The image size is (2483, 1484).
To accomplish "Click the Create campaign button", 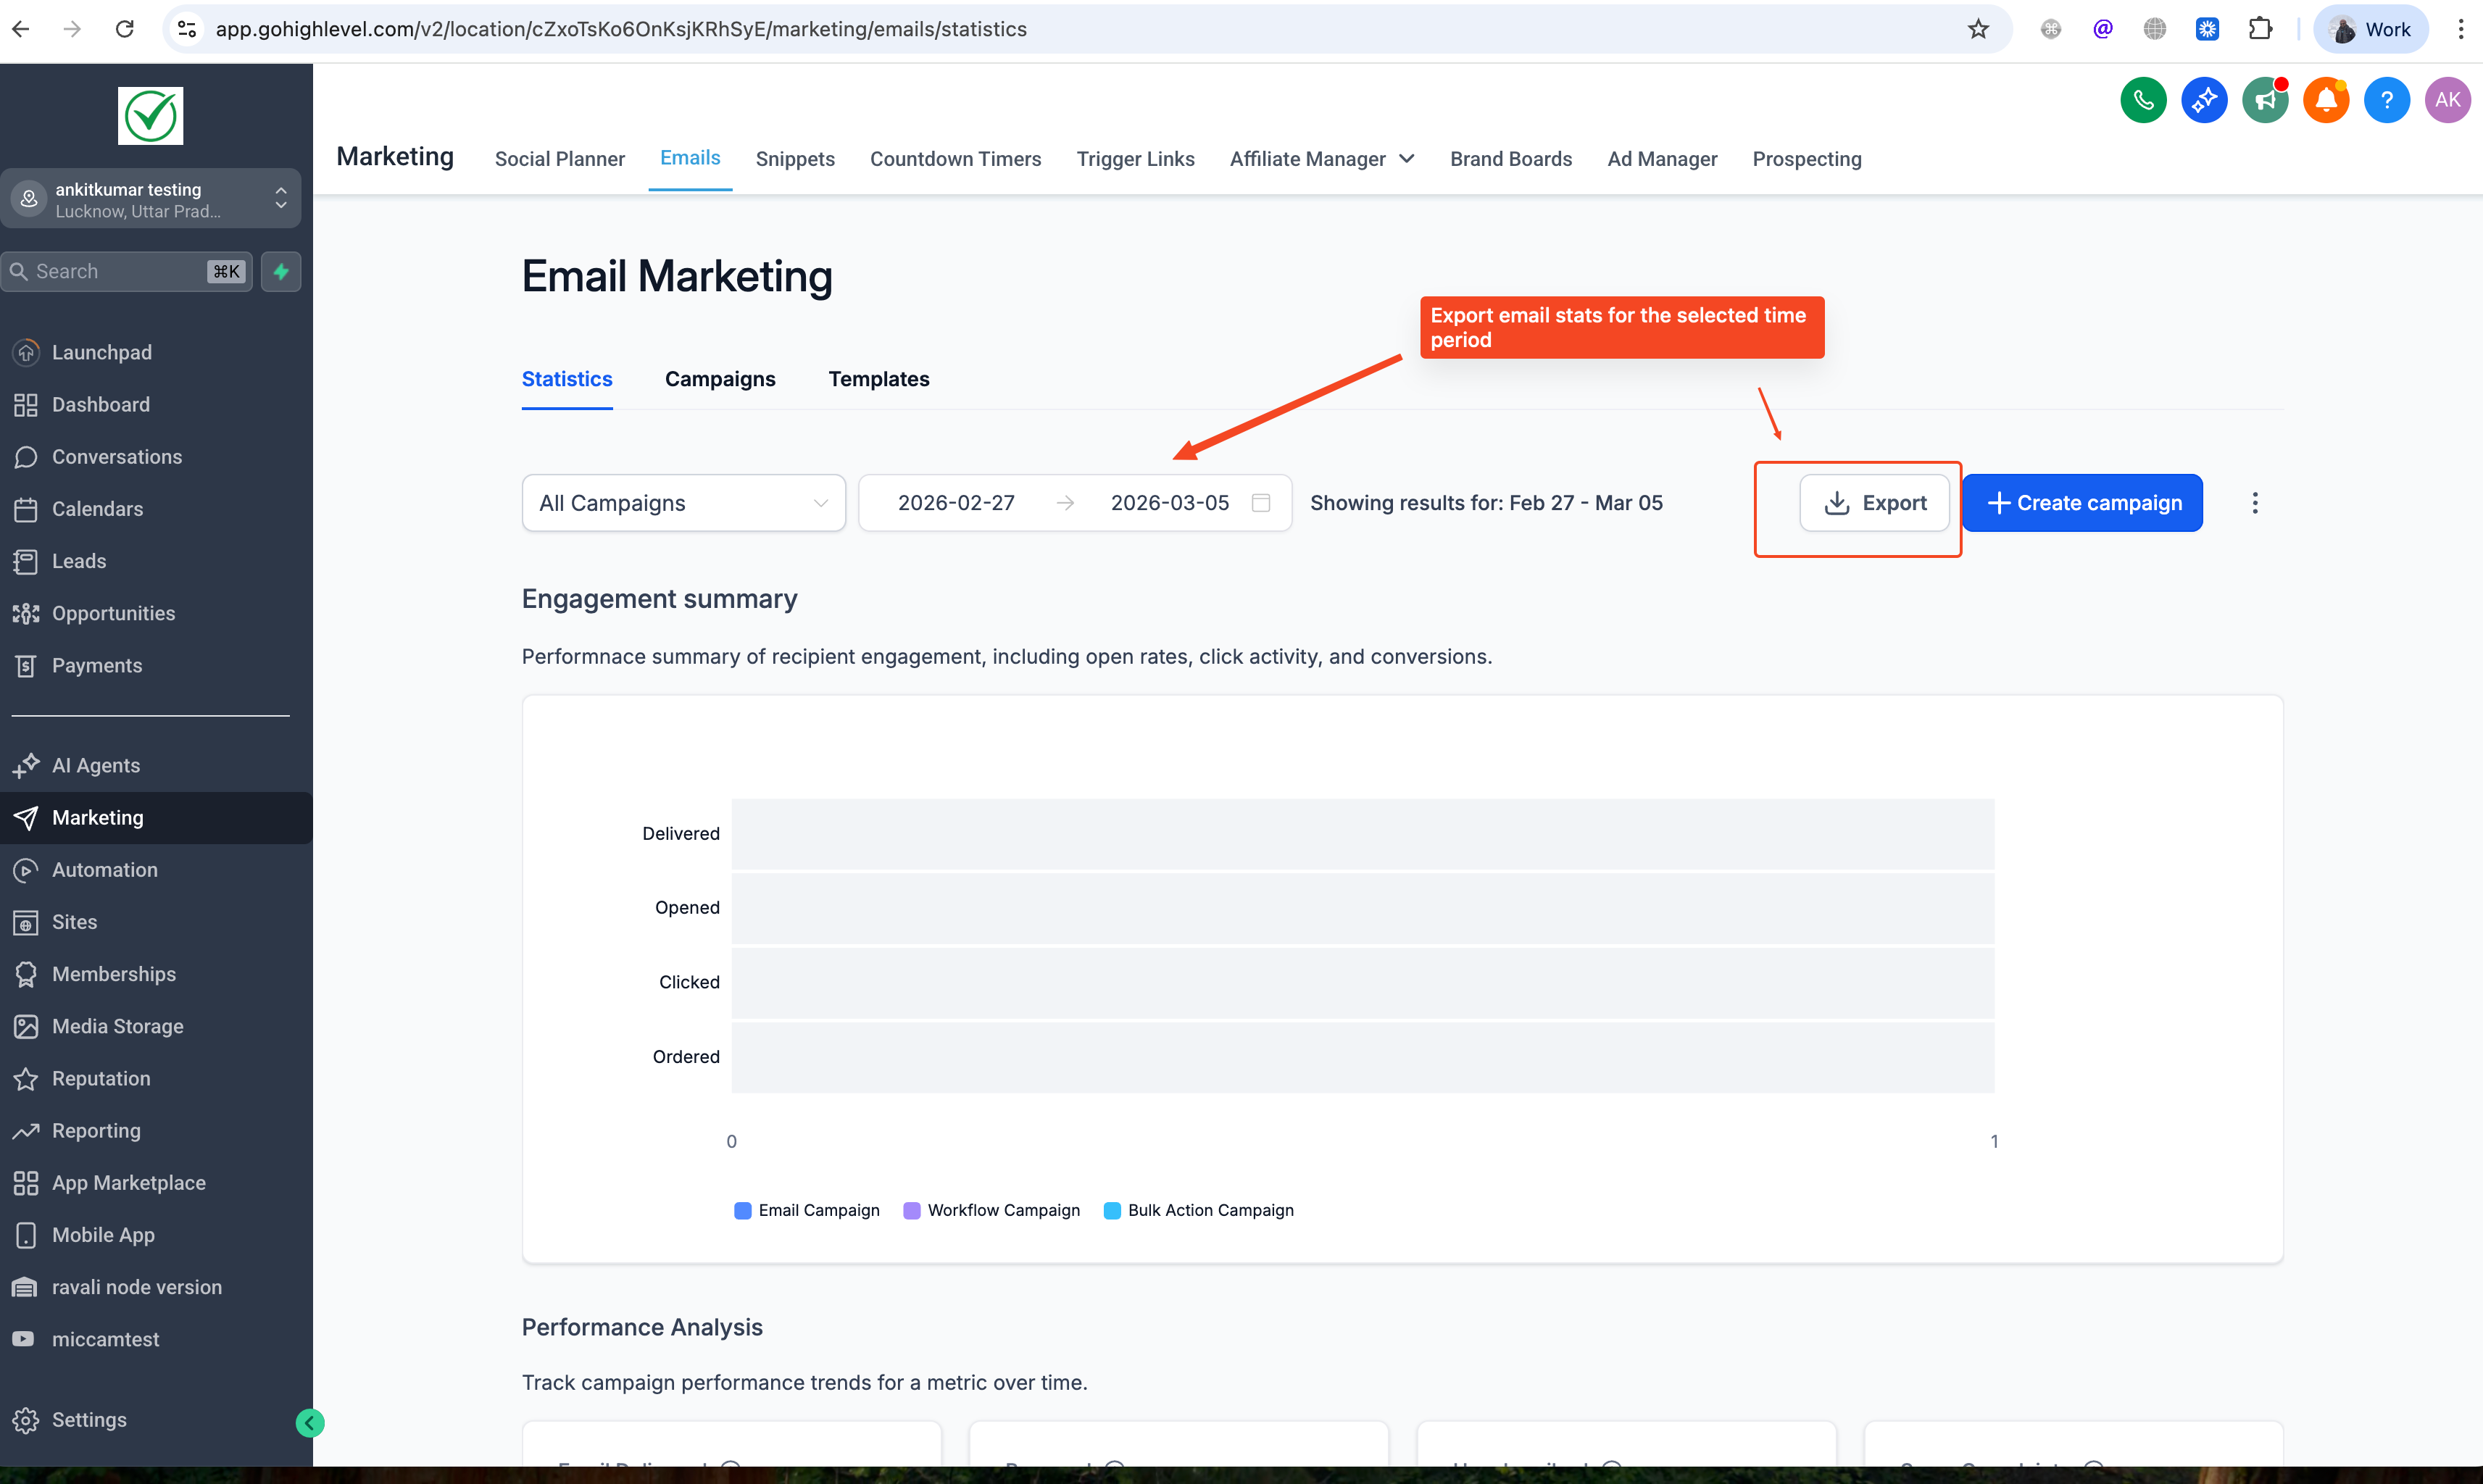I will (x=2082, y=503).
